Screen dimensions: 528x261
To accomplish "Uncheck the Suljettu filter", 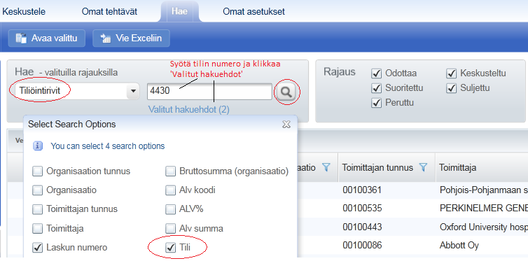I will click(451, 88).
